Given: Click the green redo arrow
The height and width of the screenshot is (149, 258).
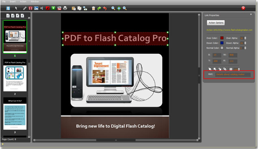Looking at the screenshot, I should (99, 8).
